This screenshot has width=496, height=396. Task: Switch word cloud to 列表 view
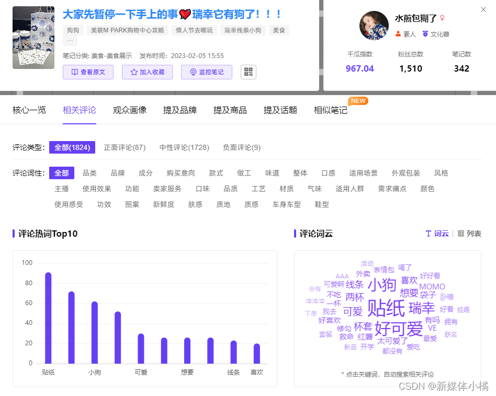point(470,234)
